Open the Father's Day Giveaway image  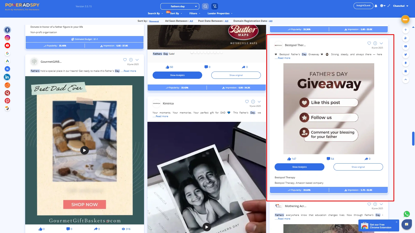pyautogui.click(x=329, y=109)
